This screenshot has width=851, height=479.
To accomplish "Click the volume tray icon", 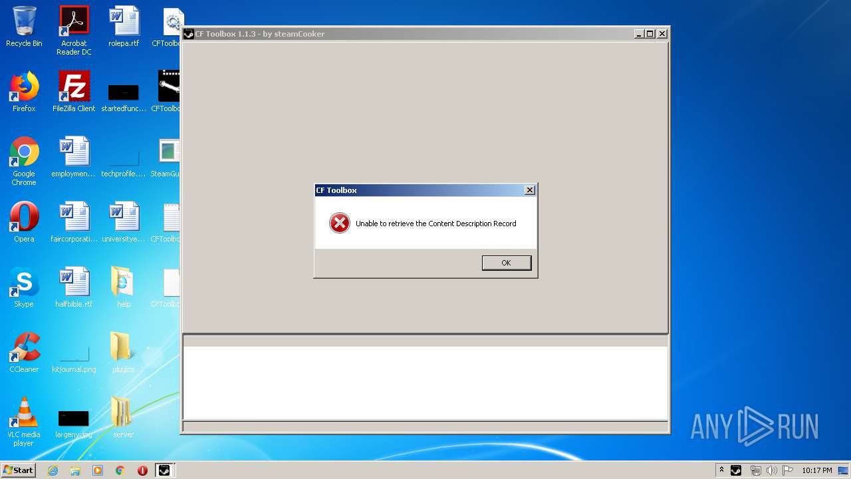I will coord(772,470).
